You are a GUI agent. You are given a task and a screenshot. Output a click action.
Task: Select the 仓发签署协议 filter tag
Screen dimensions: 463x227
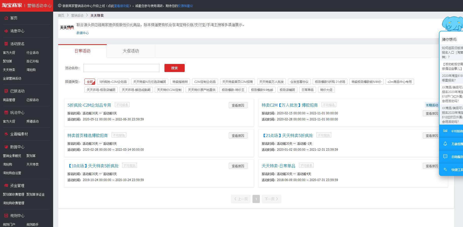coord(299,82)
